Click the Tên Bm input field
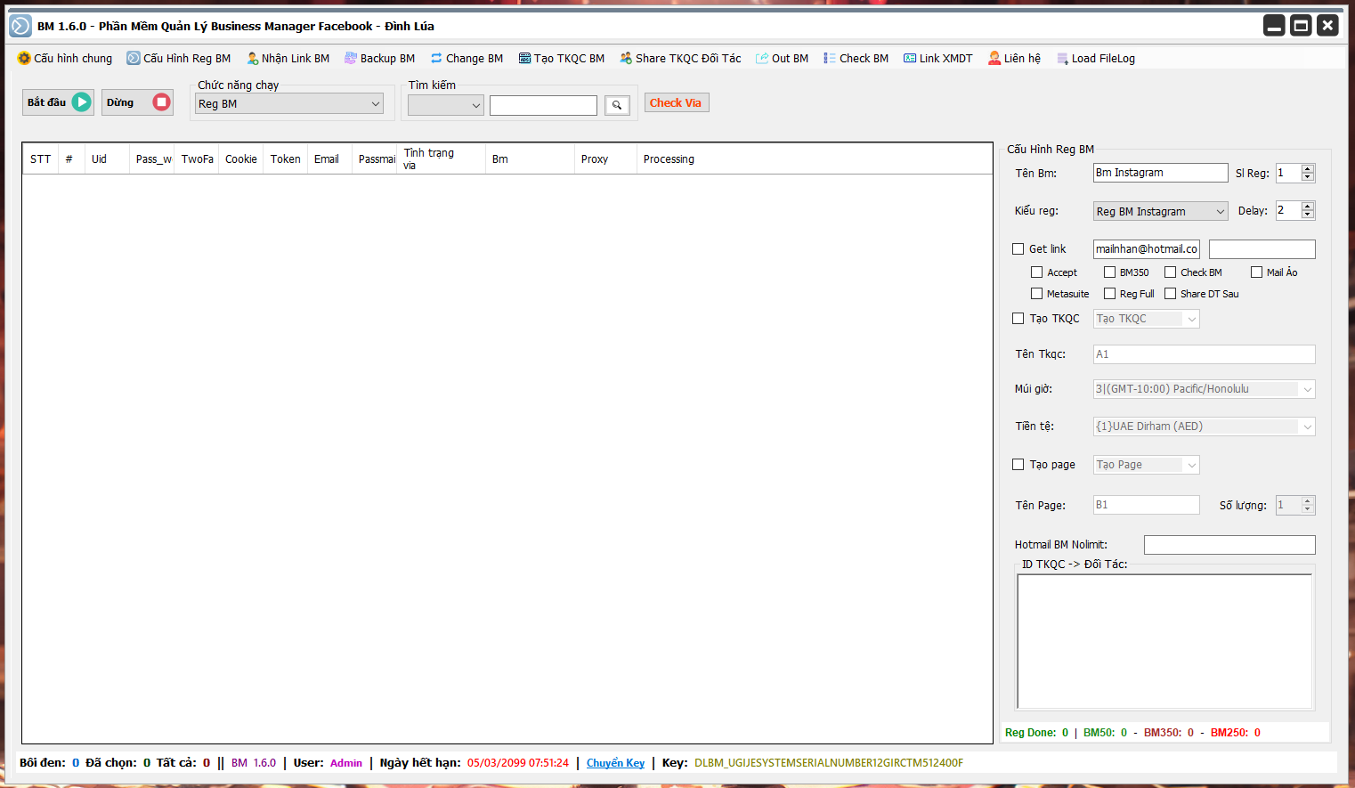The width and height of the screenshot is (1355, 788). tap(1160, 173)
